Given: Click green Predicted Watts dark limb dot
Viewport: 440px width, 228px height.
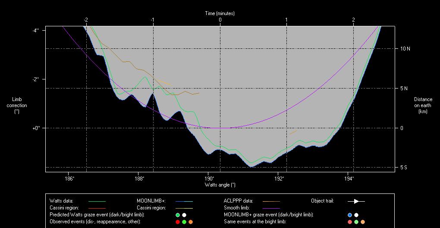Looking at the screenshot, I should pos(177,215).
